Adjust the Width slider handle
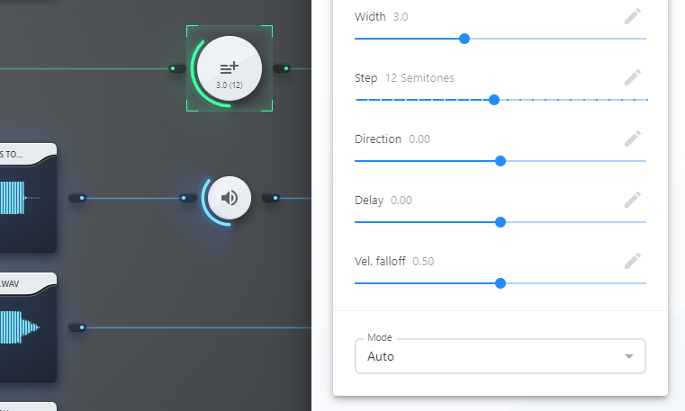Screen dimensions: 685x411 tap(464, 39)
